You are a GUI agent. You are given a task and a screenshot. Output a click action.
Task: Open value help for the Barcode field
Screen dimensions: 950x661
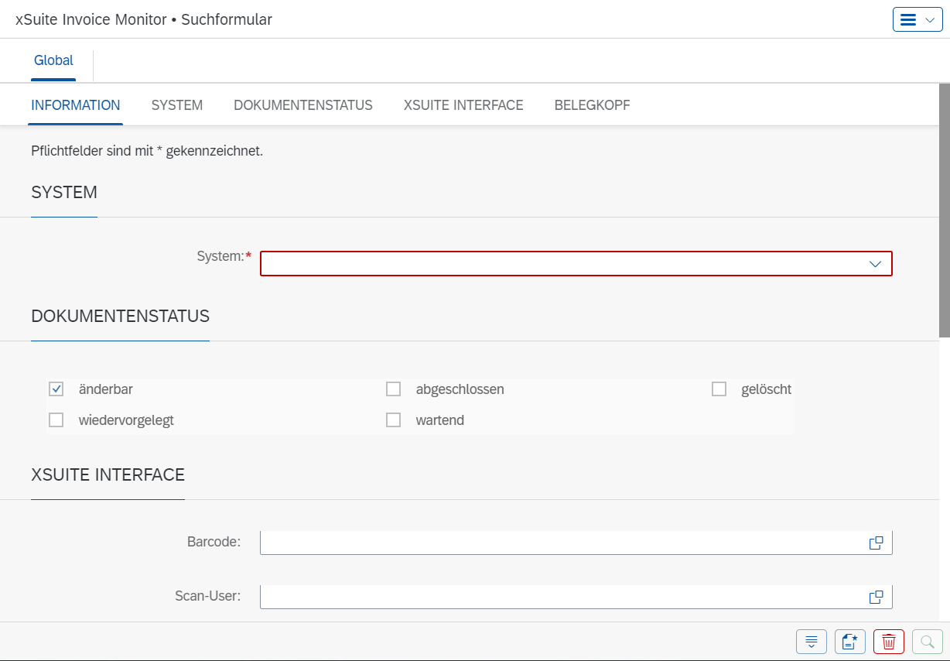[x=876, y=542]
